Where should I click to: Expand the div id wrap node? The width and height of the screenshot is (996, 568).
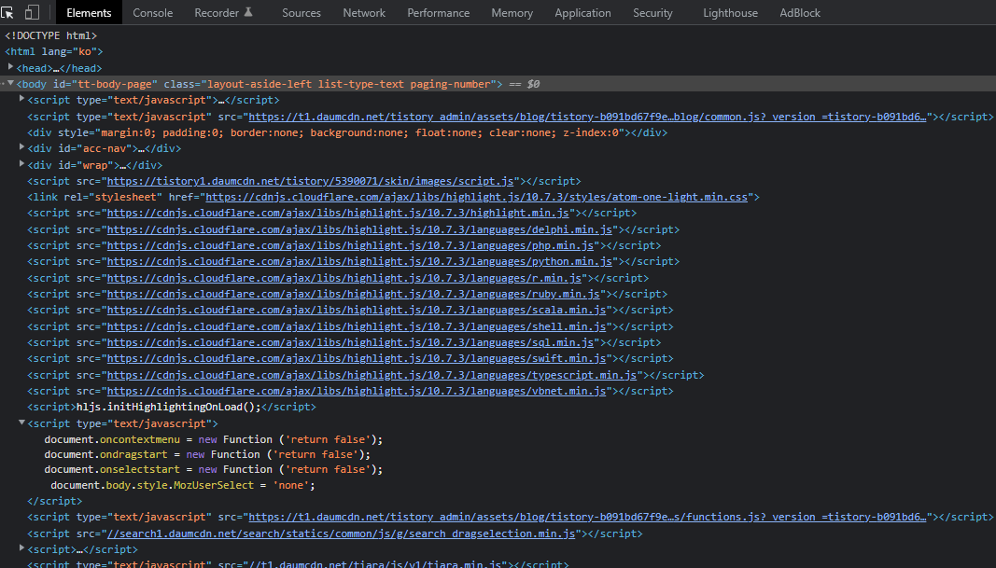(21, 164)
